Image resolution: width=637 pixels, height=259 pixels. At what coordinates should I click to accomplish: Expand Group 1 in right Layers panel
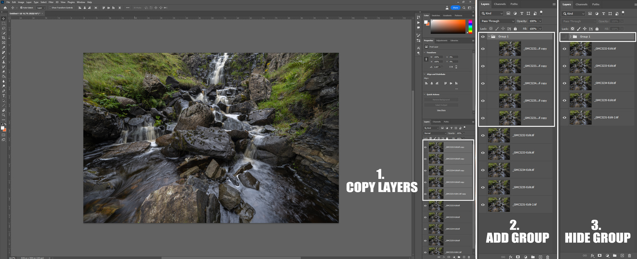pyautogui.click(x=570, y=37)
